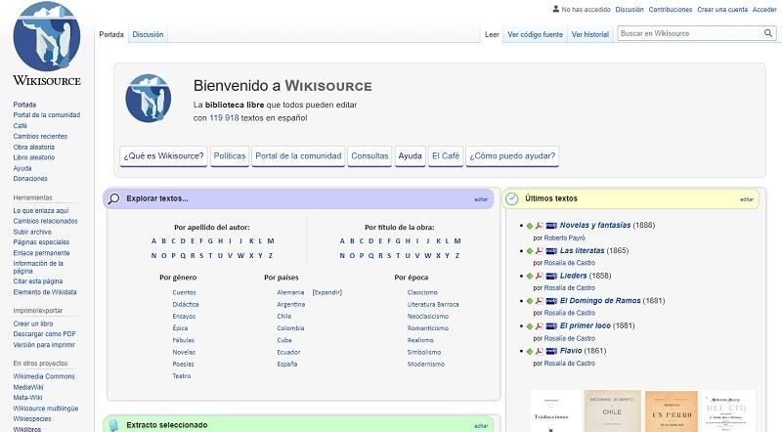782x432 pixels.
Task: Expand the Alemania countries list via [Expandir]
Action: tap(327, 292)
